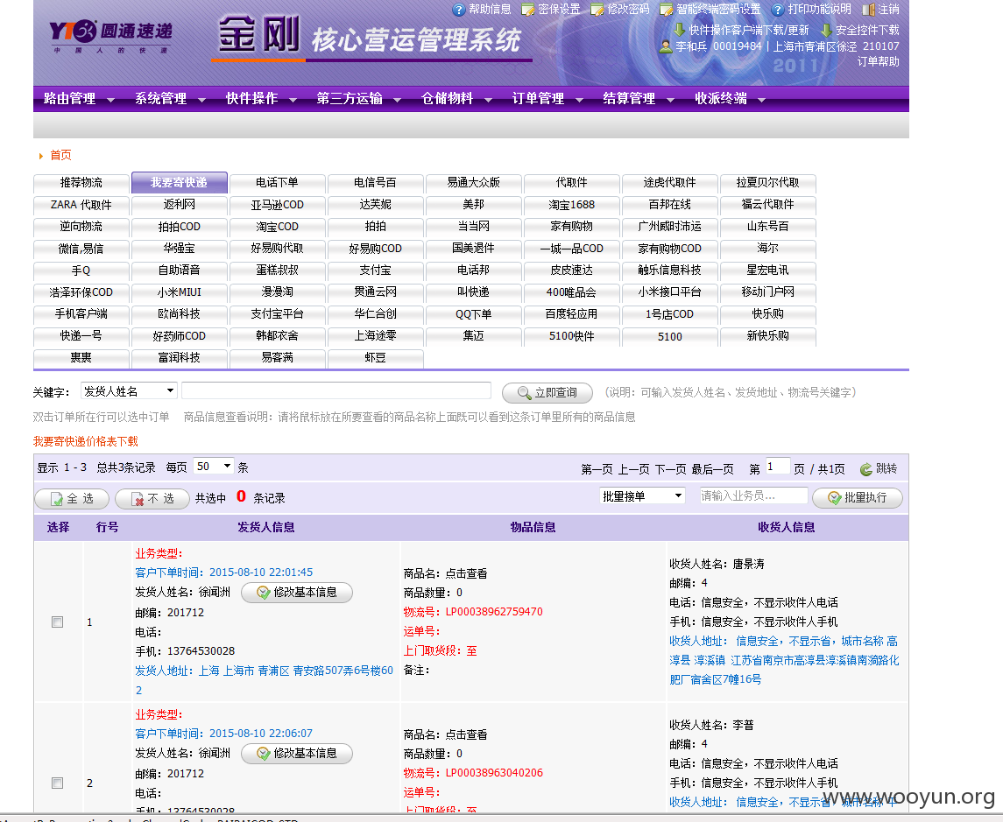Tick the checkbox for row 1
Image resolution: width=1003 pixels, height=822 pixels.
58,622
